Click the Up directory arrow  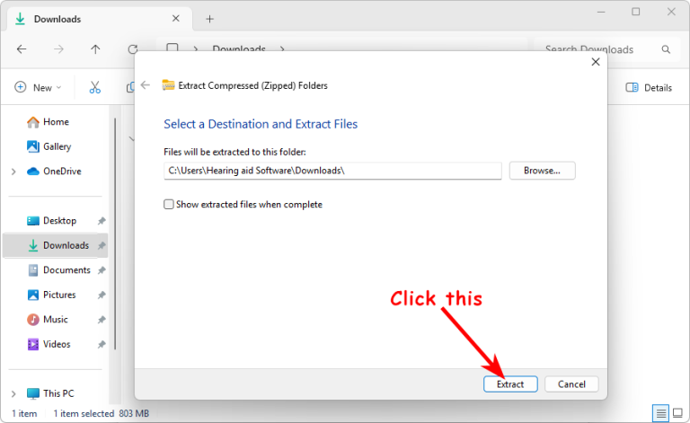click(x=95, y=49)
